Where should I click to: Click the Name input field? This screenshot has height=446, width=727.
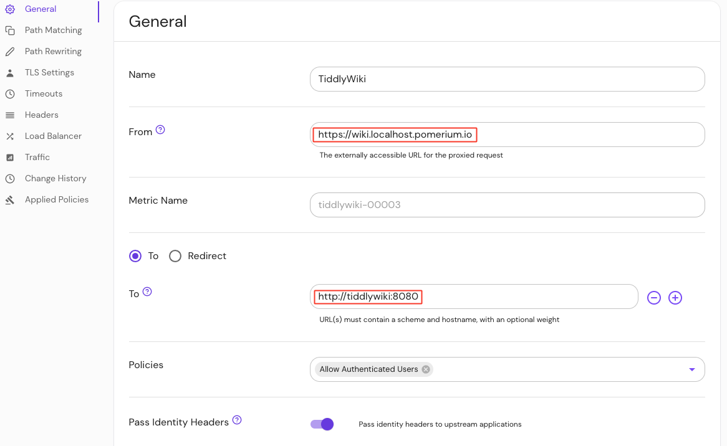coord(507,79)
